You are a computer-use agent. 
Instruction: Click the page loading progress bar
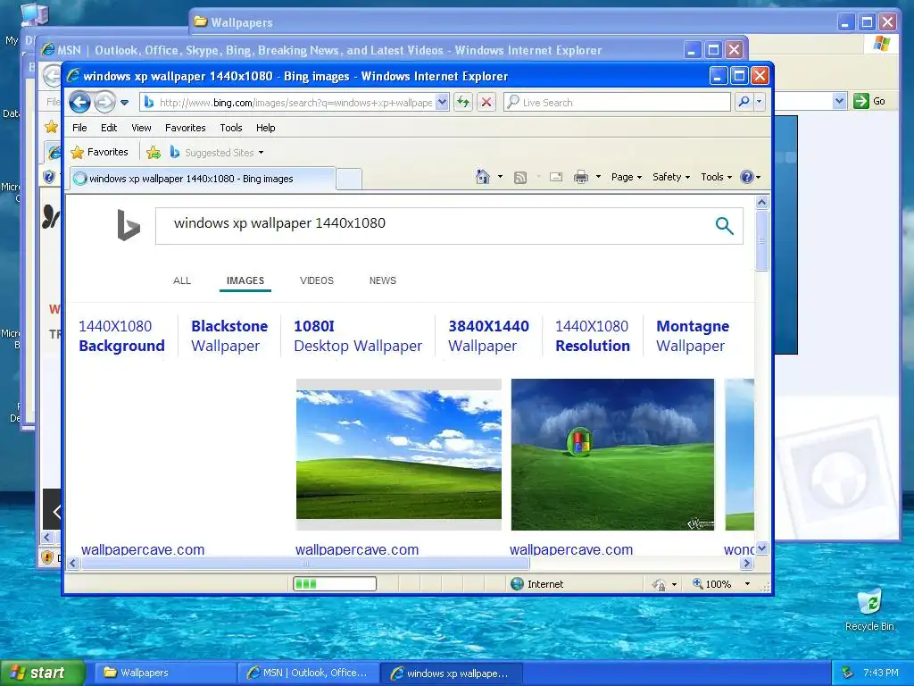click(335, 583)
